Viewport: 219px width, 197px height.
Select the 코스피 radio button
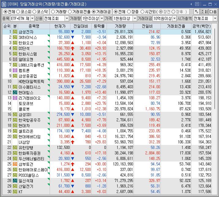[x=18, y=12]
